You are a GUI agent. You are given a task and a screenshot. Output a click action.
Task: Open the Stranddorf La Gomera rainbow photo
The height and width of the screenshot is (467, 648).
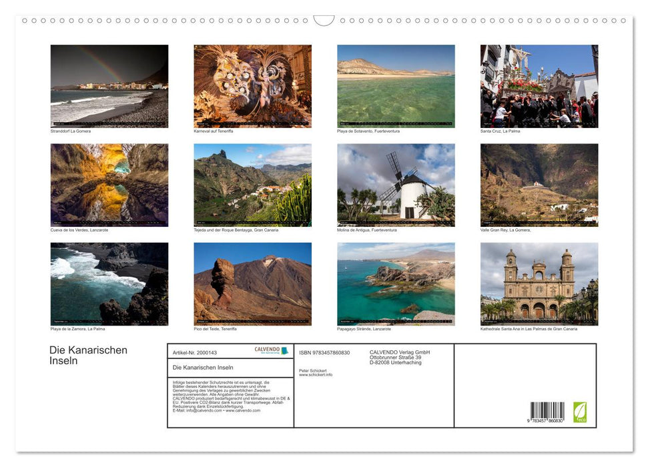109,85
